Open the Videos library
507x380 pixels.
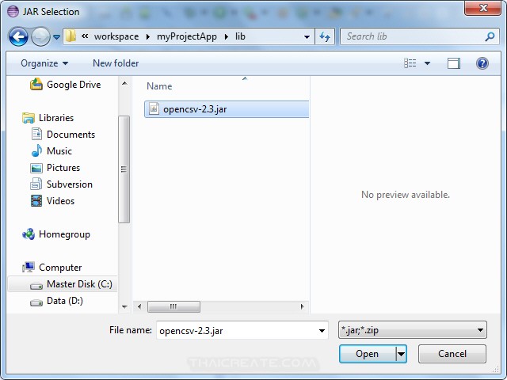coord(60,201)
